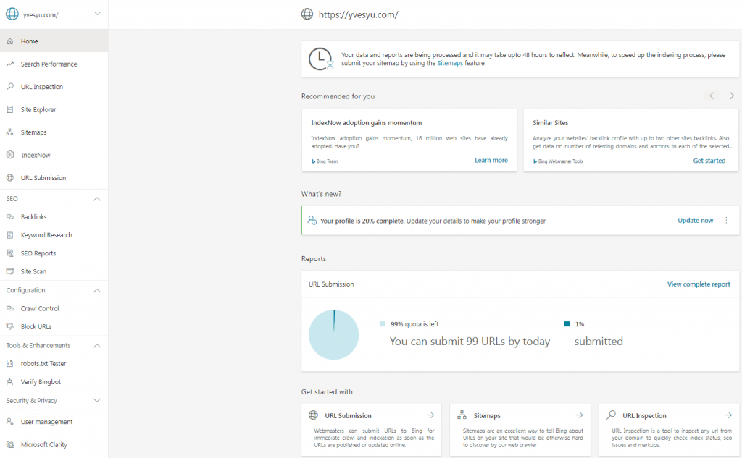Show next recommended card with right arrow
The height and width of the screenshot is (458, 742).
[x=732, y=96]
